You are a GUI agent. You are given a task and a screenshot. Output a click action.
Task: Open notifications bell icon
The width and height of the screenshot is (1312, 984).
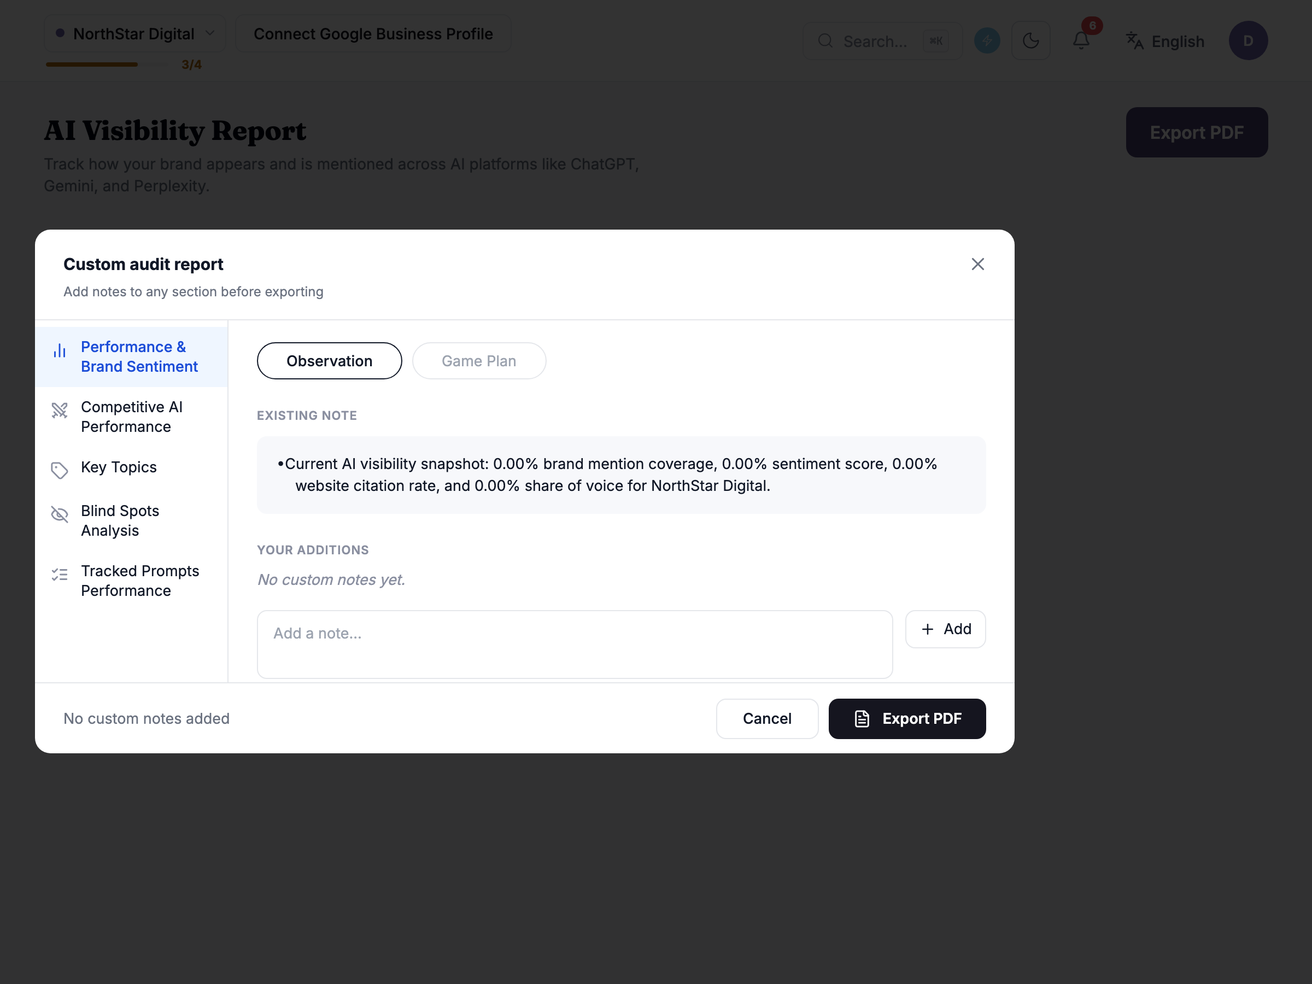(1081, 41)
